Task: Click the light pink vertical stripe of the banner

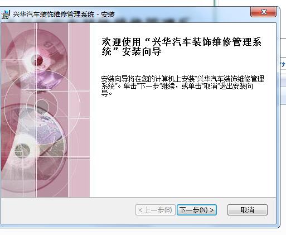Action: pos(79,110)
